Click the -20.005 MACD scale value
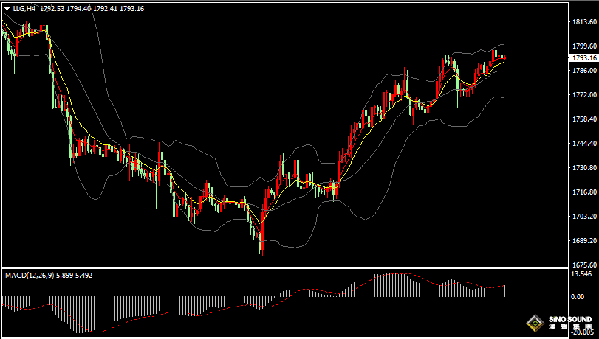599x339 pixels. [582, 332]
